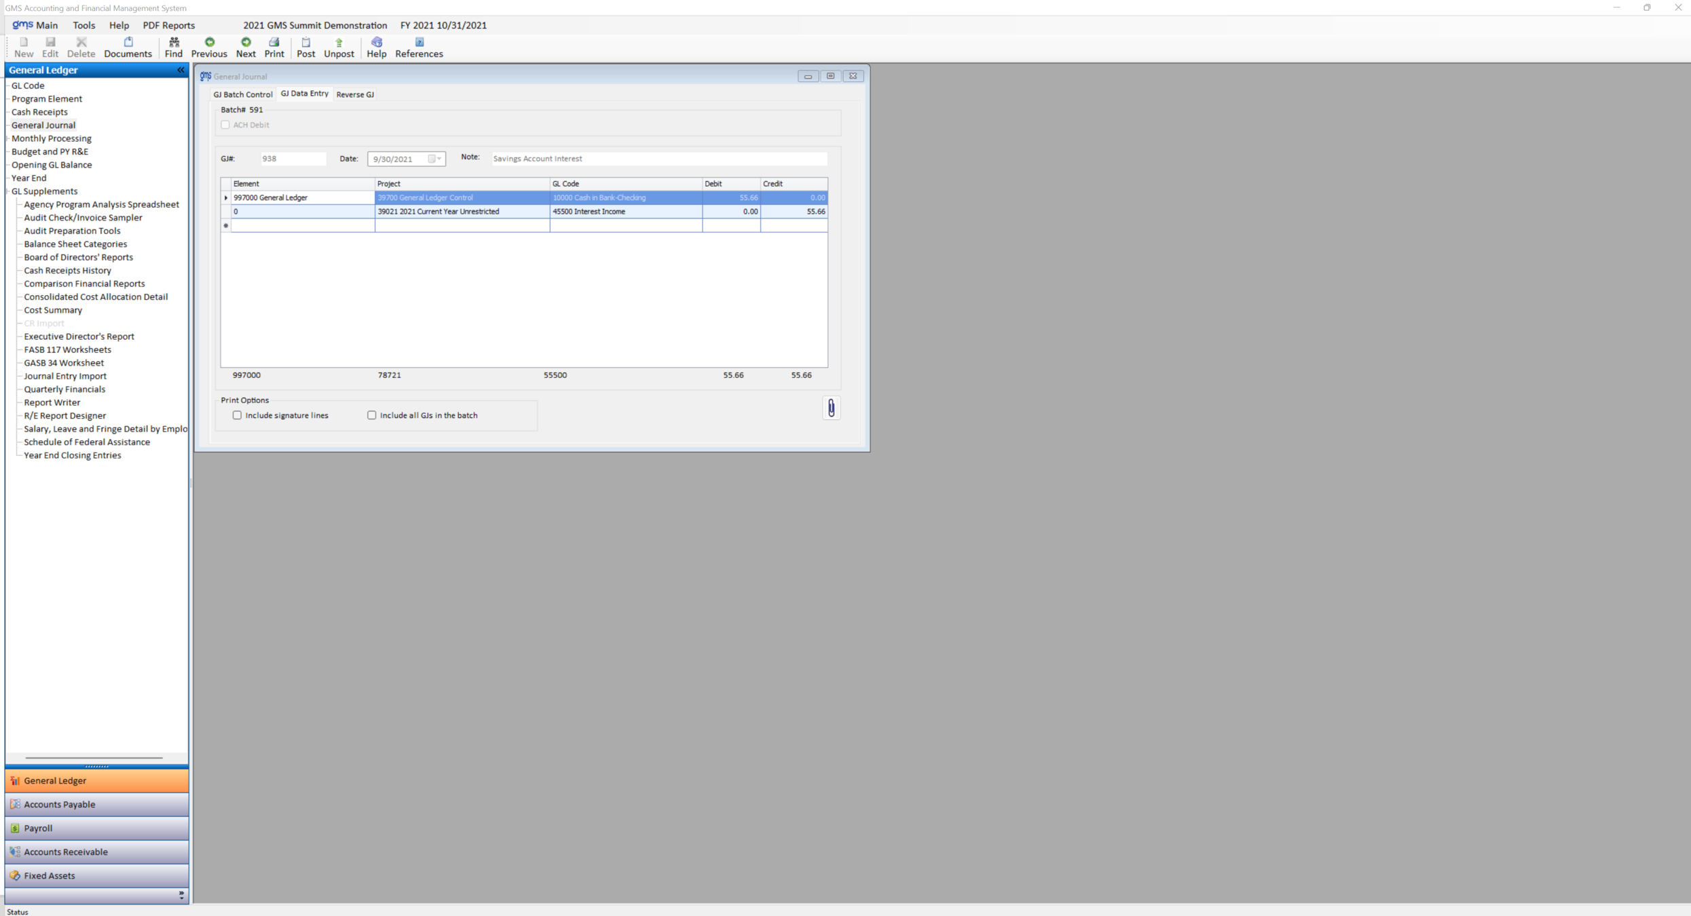Image resolution: width=1691 pixels, height=916 pixels.
Task: Click the Note text field
Action: pos(658,159)
